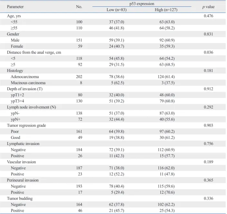Click the number 118 in <5 row
227x214 pixels.
pyautogui.click(x=79, y=59)
